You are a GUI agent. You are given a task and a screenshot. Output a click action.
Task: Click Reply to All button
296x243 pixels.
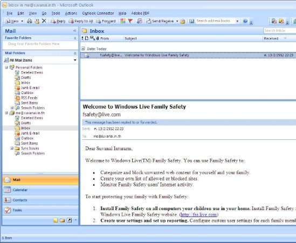click(x=81, y=21)
